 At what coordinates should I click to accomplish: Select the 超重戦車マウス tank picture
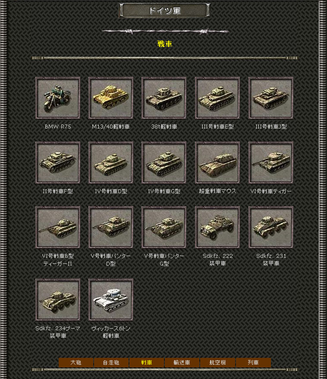pyautogui.click(x=217, y=163)
